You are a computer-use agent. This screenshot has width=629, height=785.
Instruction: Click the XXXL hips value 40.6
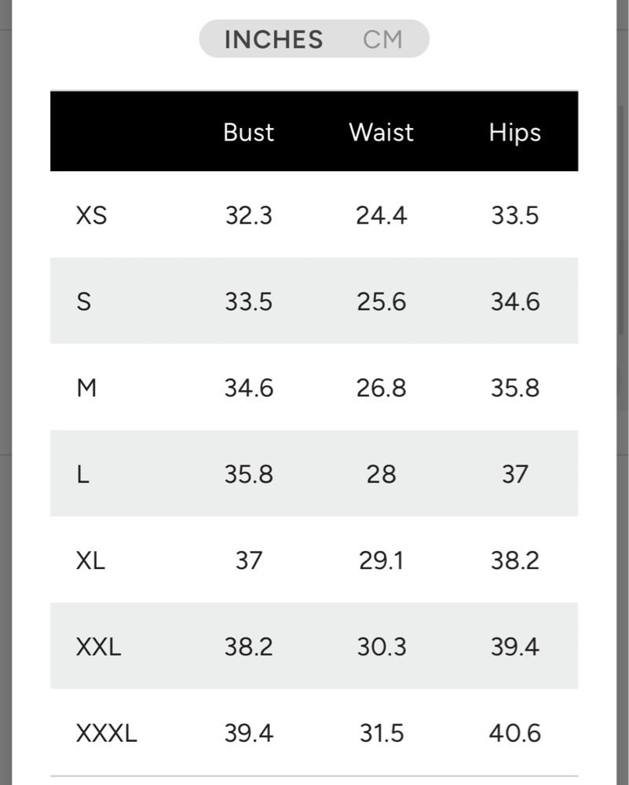click(x=515, y=733)
